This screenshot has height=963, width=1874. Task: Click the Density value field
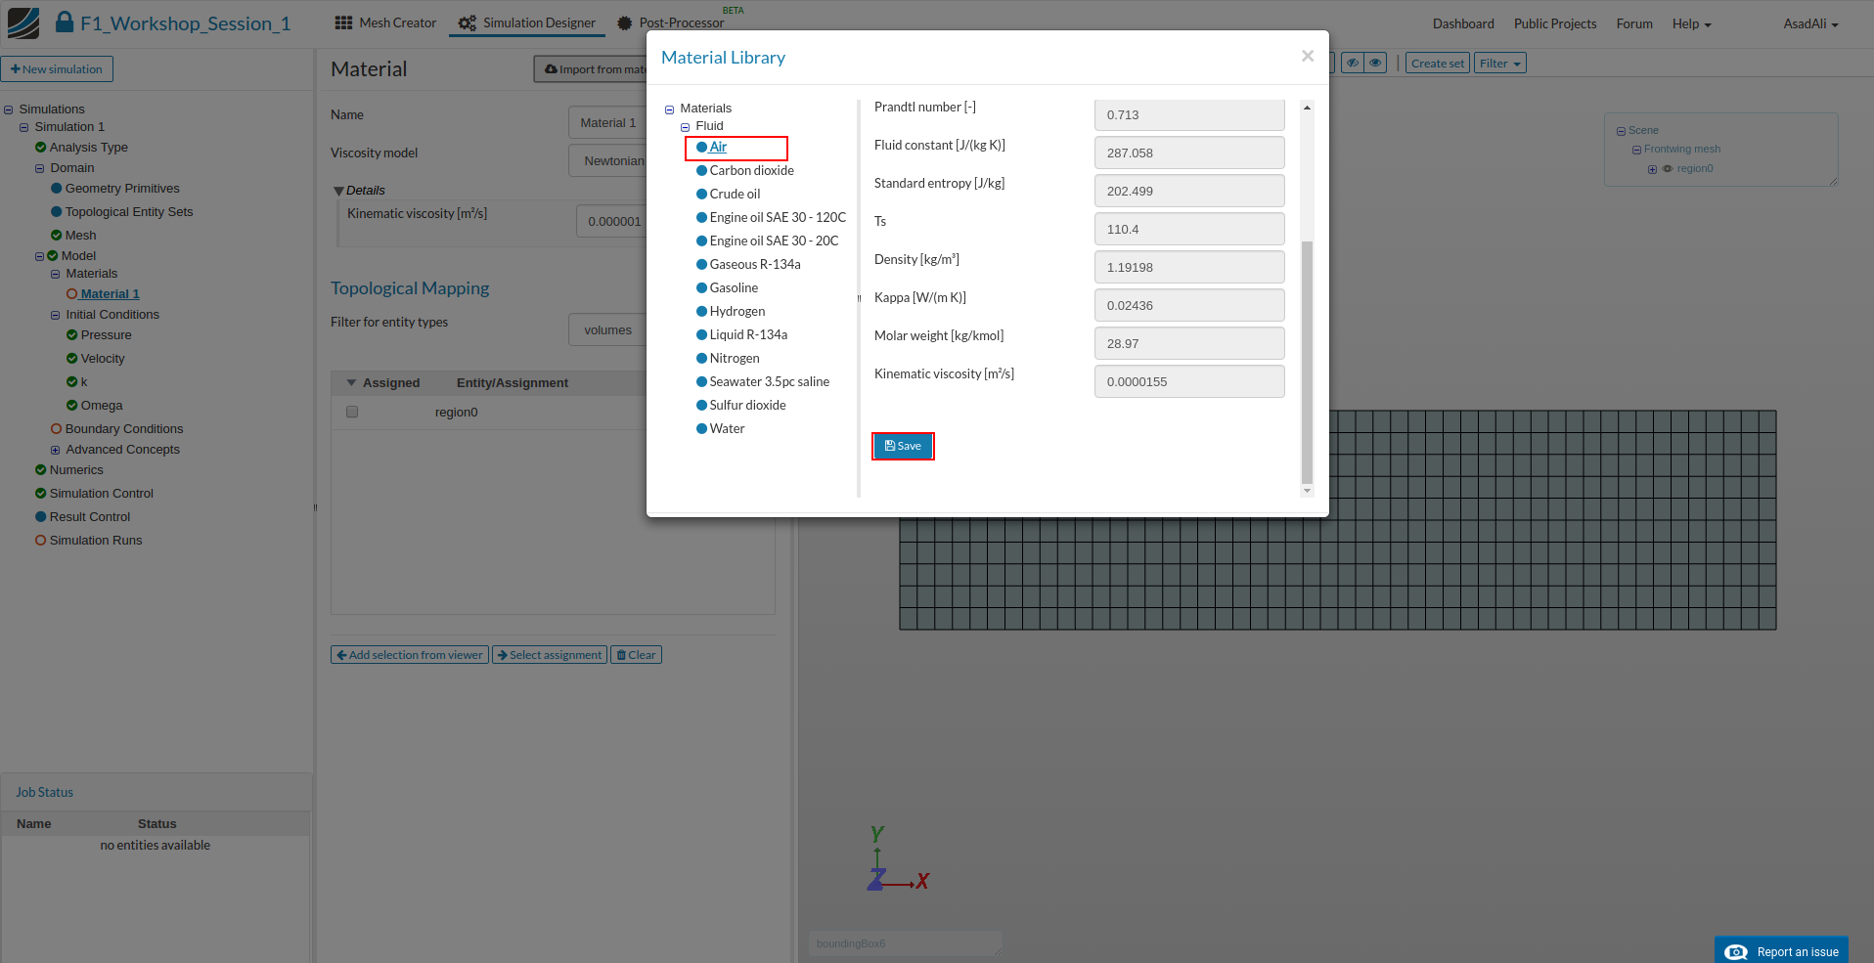(1189, 267)
